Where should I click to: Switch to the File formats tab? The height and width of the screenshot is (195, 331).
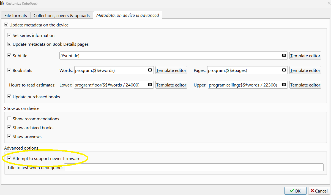(16, 15)
